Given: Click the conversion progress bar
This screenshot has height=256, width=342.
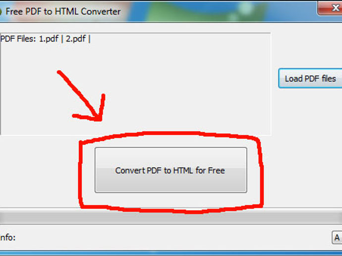Looking at the screenshot, I should point(171,216).
